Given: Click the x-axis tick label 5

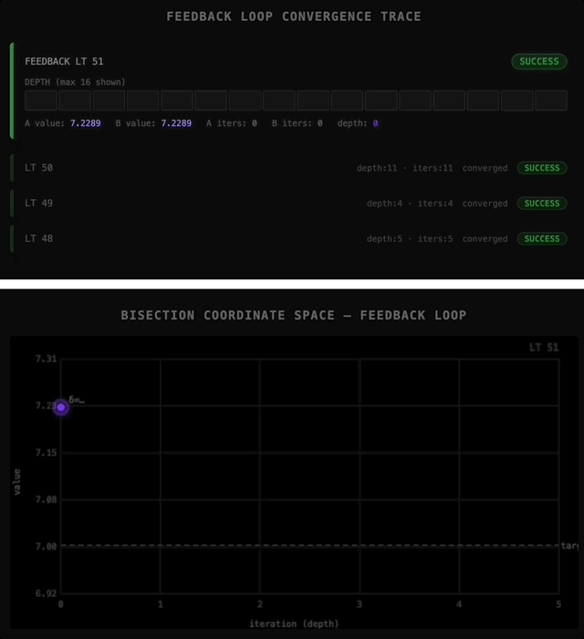Looking at the screenshot, I should (x=558, y=604).
